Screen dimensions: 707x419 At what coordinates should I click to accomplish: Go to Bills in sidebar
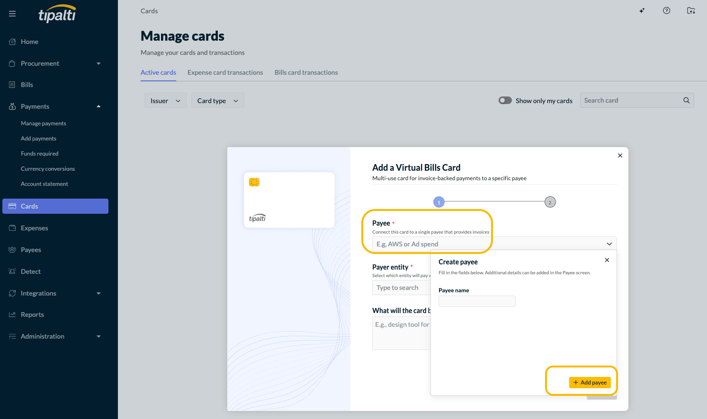tap(27, 85)
